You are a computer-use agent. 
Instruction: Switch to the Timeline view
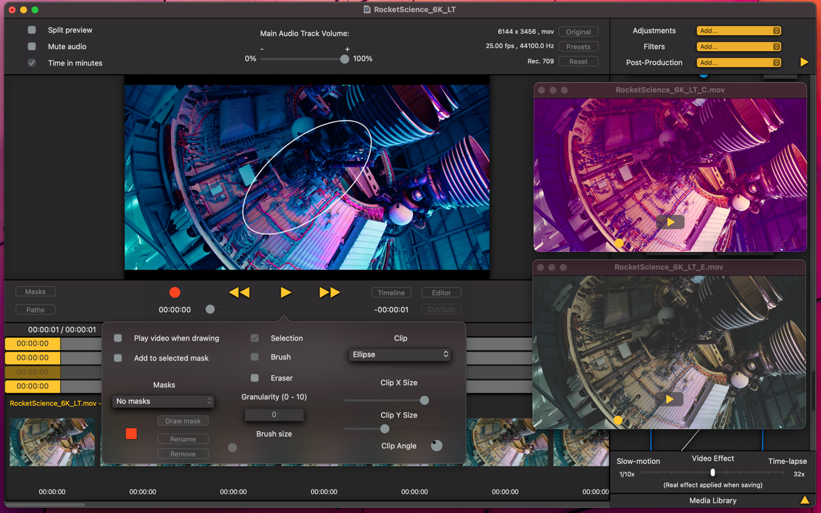391,293
